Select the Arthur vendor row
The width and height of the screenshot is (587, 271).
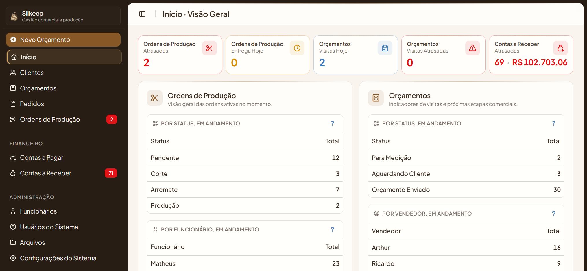466,248
